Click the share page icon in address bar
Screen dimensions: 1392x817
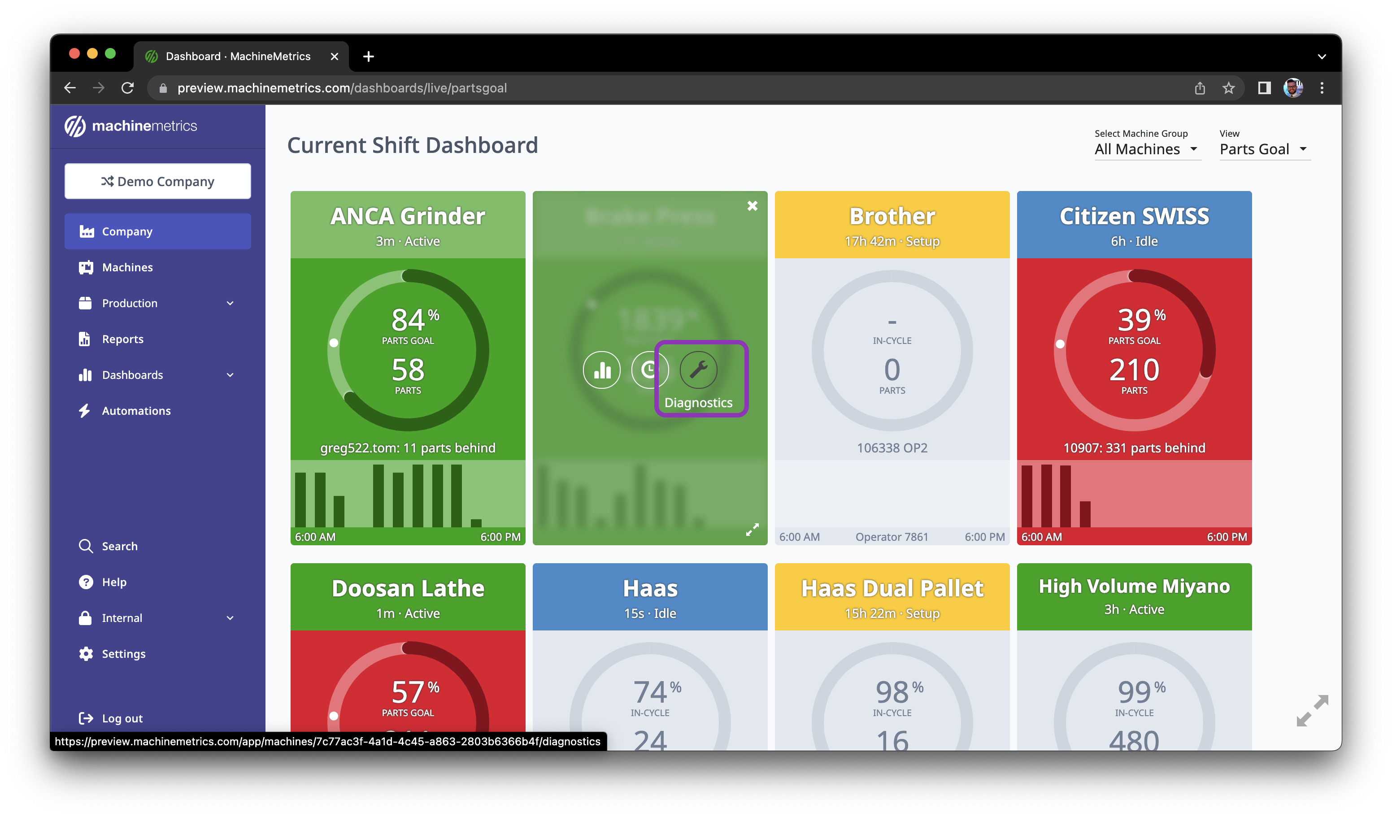(x=1199, y=88)
